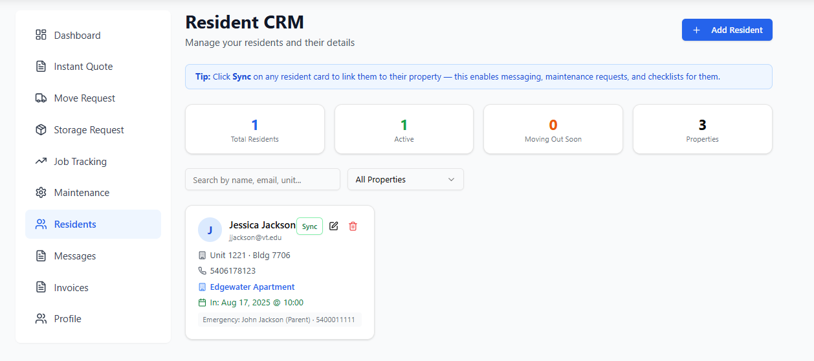Screen dimensions: 814x361
Task: Click the building icon beside Unit 1221
Action: (202, 256)
